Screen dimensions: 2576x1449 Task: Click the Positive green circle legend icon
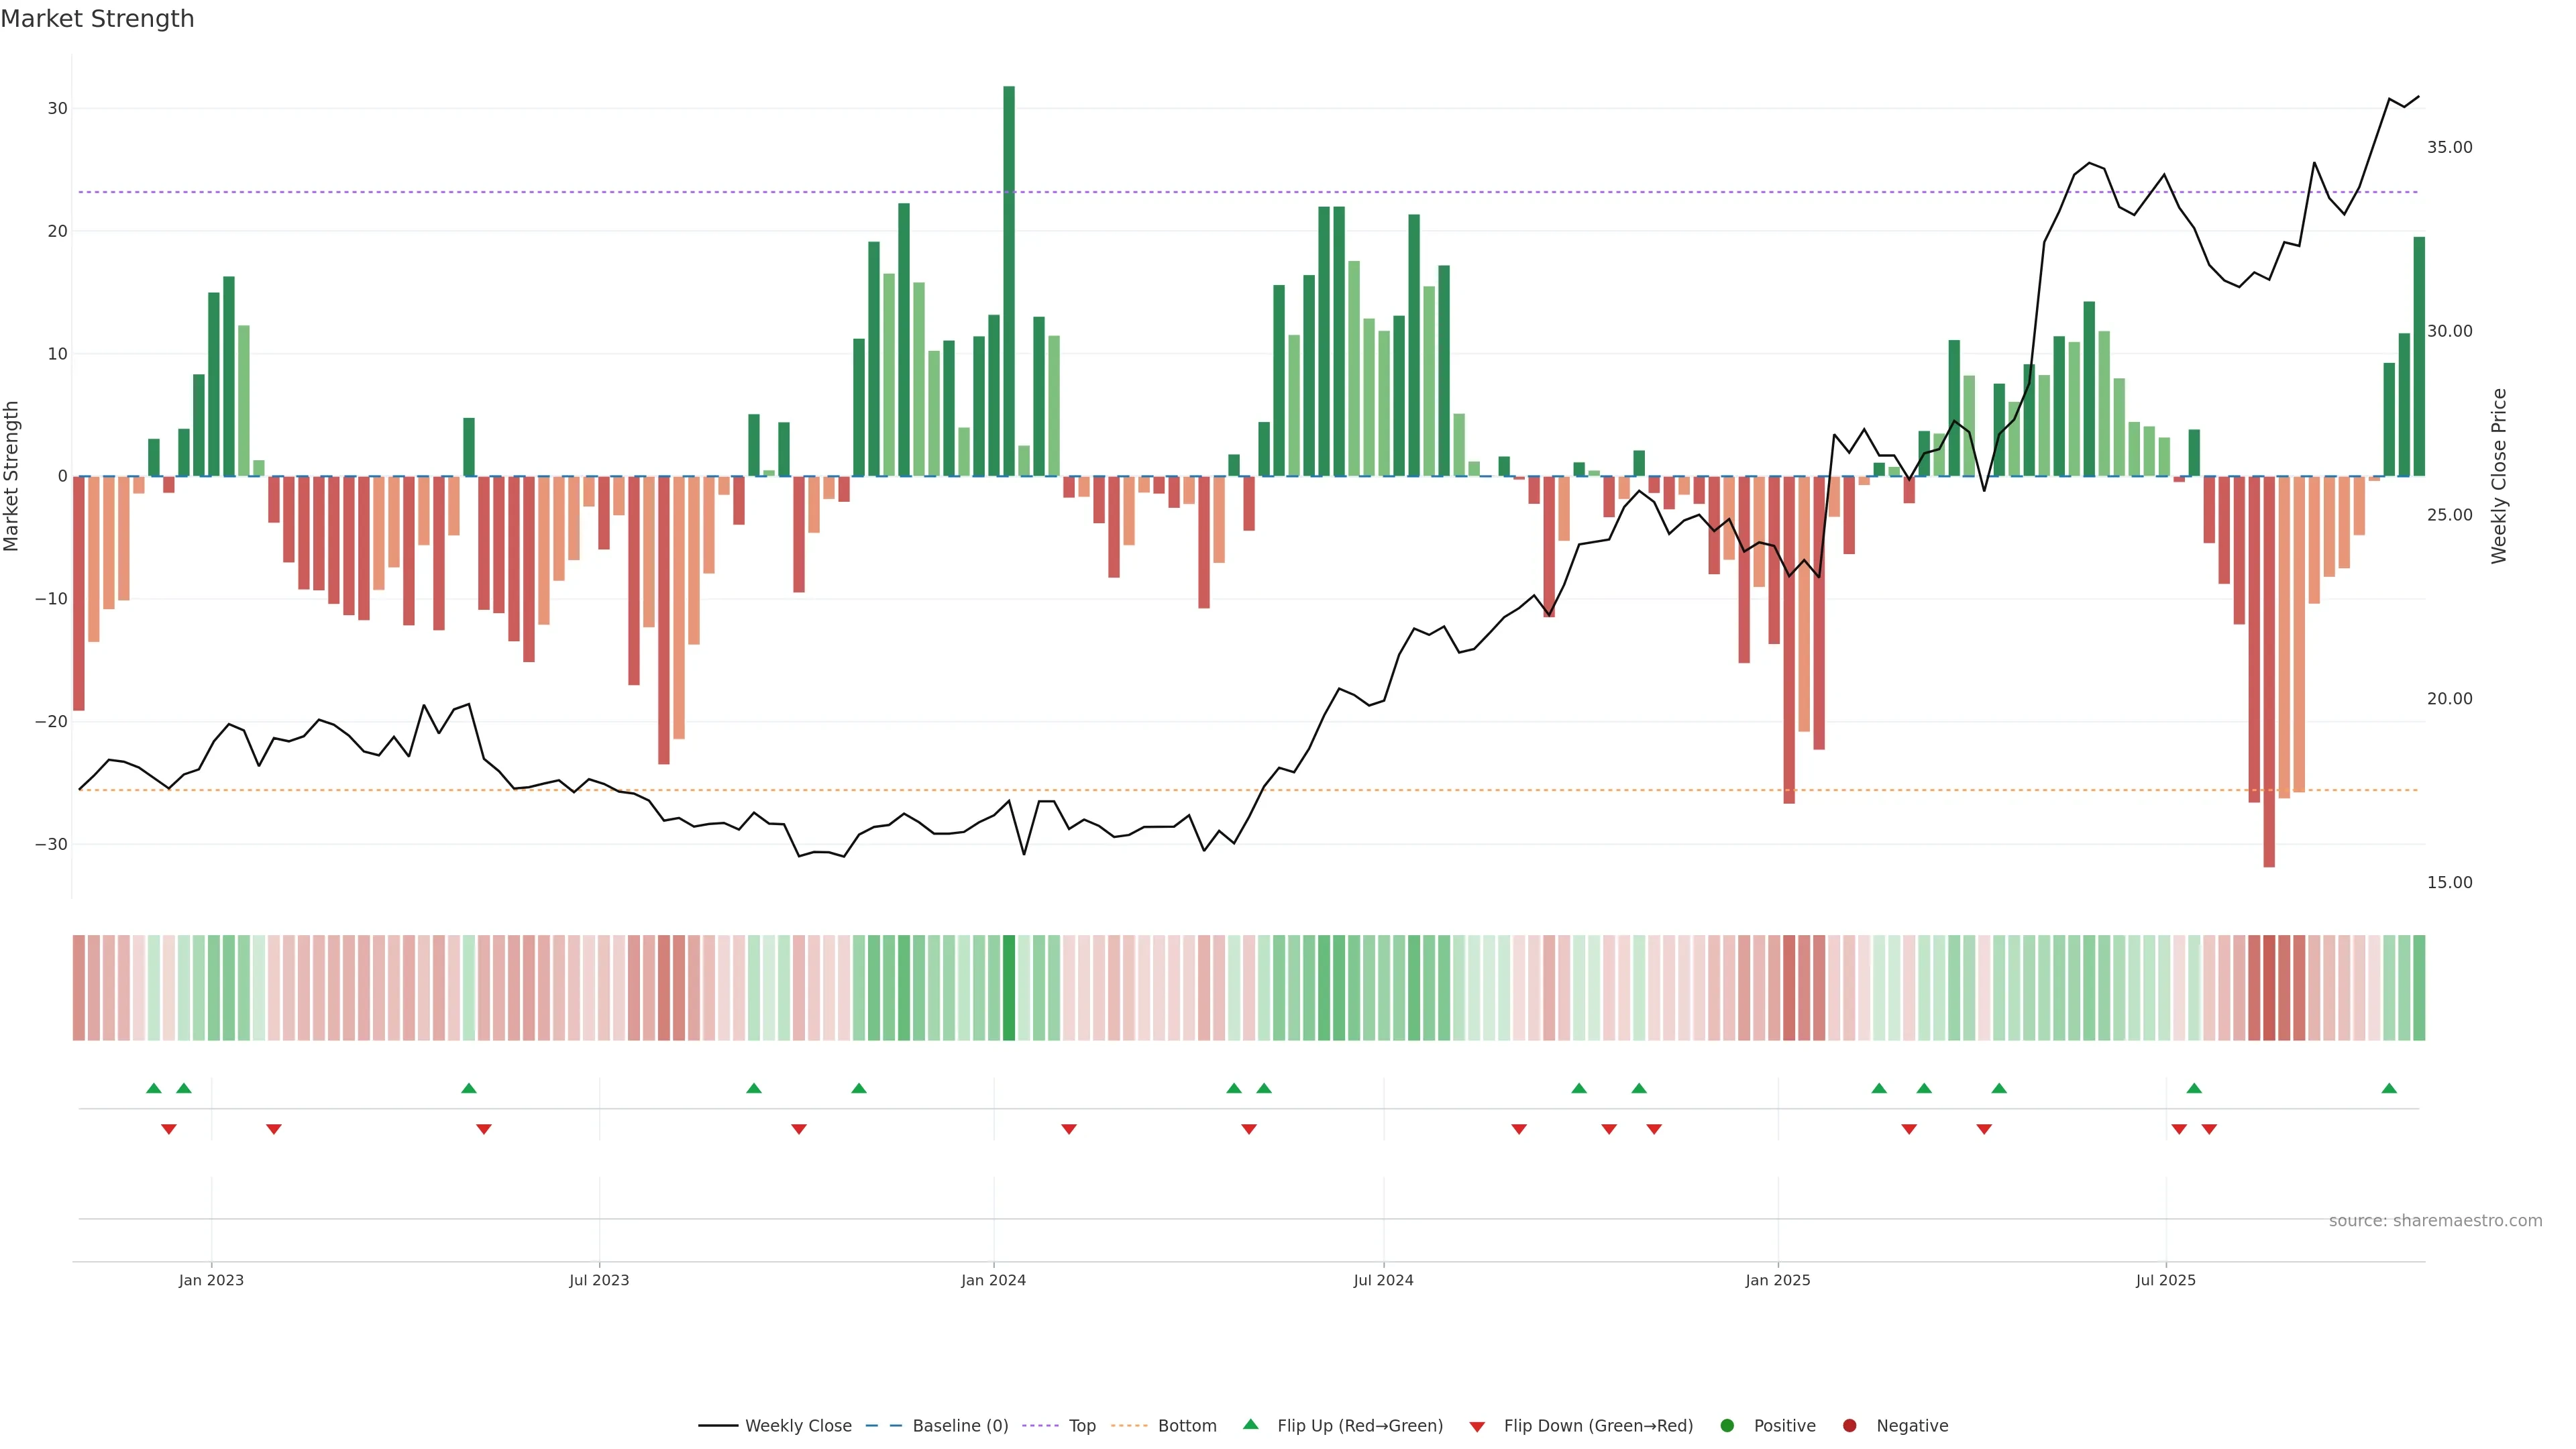[1727, 1425]
